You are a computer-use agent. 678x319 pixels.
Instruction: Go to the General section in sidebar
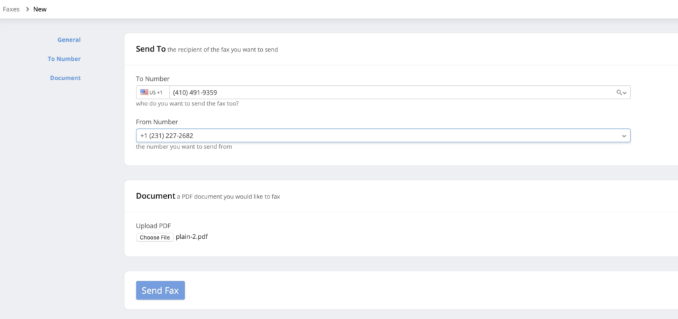click(x=69, y=40)
